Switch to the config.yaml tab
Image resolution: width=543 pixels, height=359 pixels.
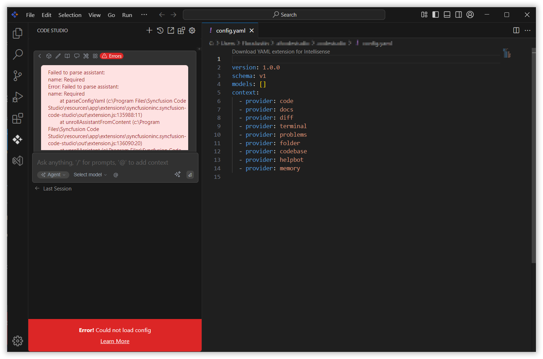(x=231, y=30)
